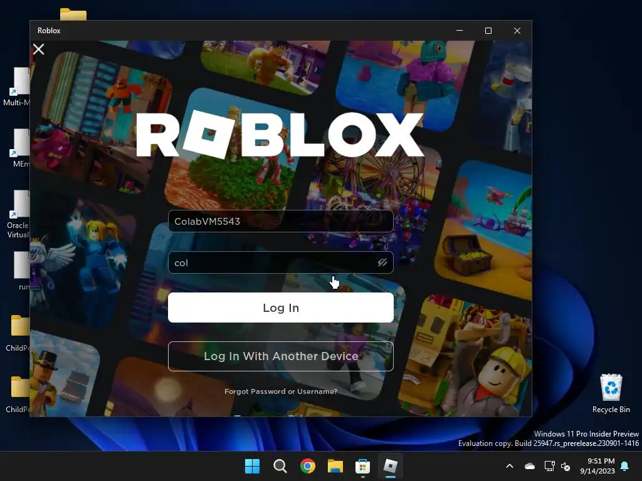Viewport: 642px width, 481px height.
Task: Open network status tray icon
Action: [549, 466]
